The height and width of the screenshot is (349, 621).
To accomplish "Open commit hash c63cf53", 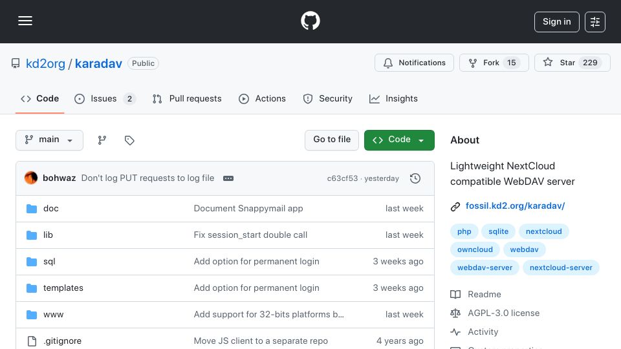I will [342, 178].
